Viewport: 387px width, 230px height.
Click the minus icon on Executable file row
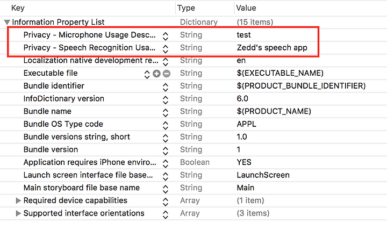pos(167,74)
